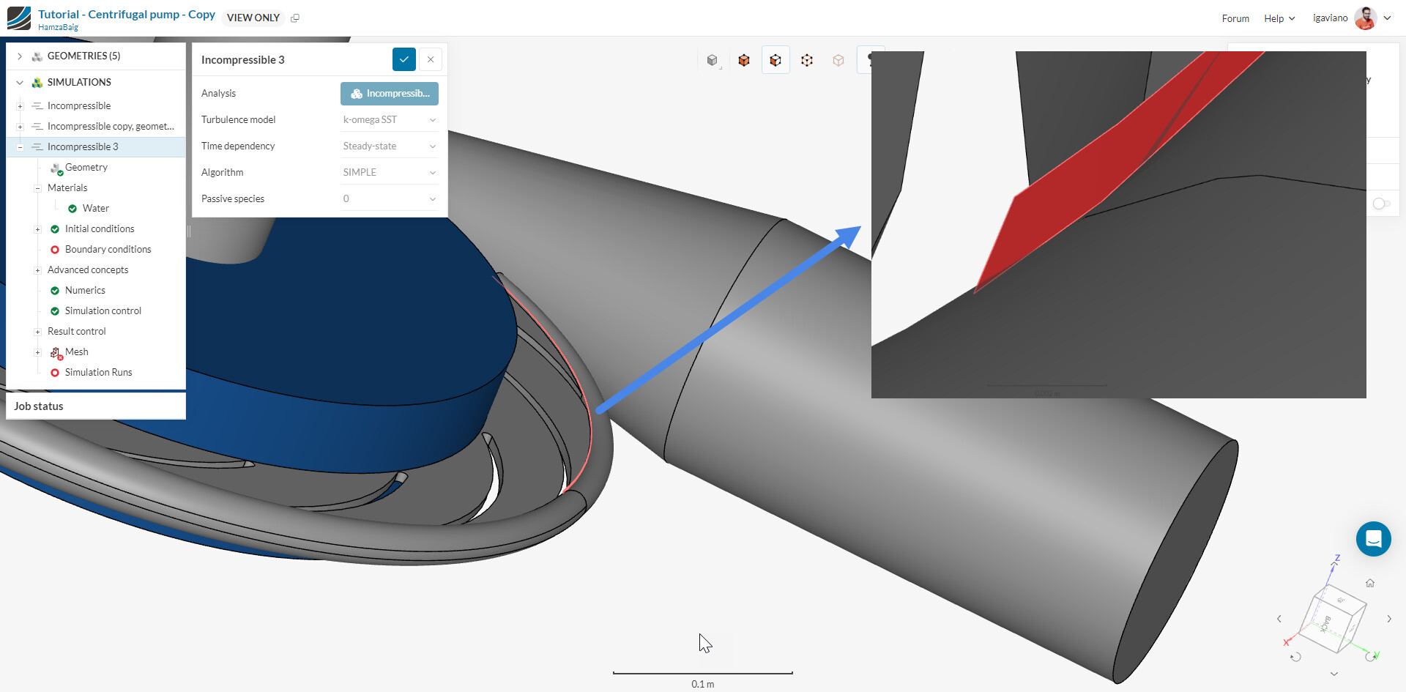
Task: Expand the Advanced concepts node
Action: (x=37, y=270)
